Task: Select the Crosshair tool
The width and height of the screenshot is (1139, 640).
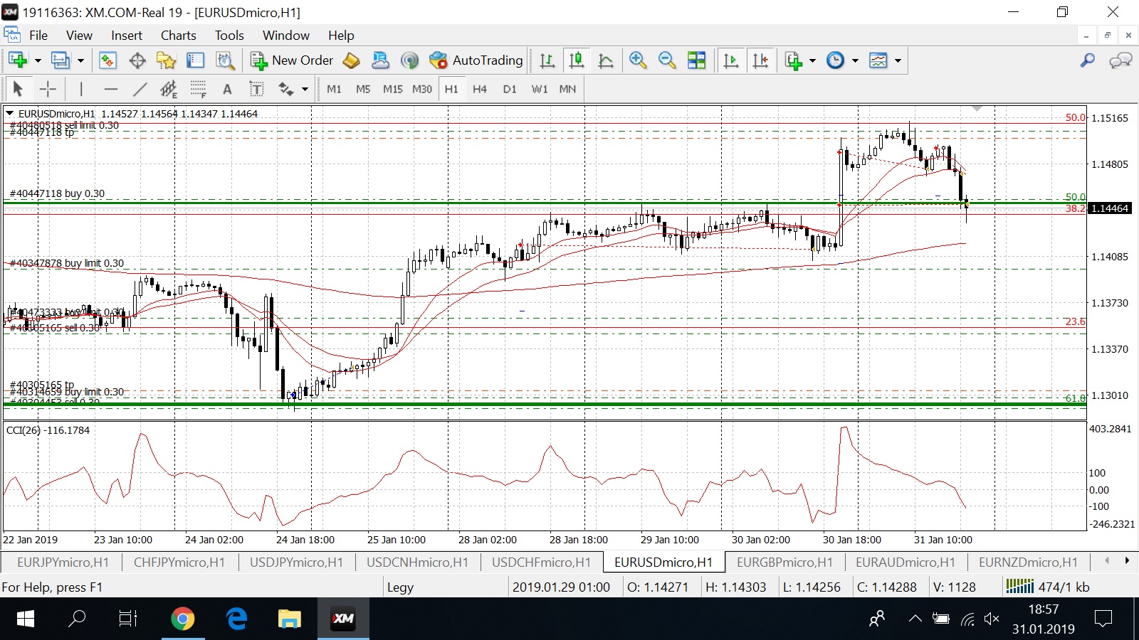Action: pos(48,89)
